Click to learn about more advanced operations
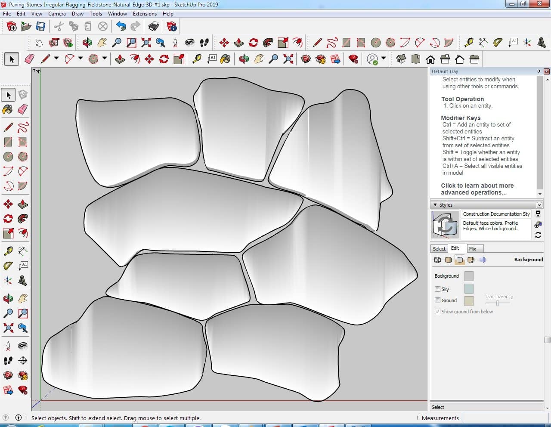This screenshot has width=551, height=427. (x=477, y=189)
